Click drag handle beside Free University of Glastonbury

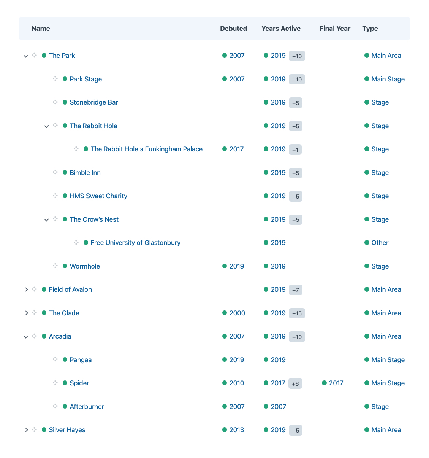click(76, 243)
